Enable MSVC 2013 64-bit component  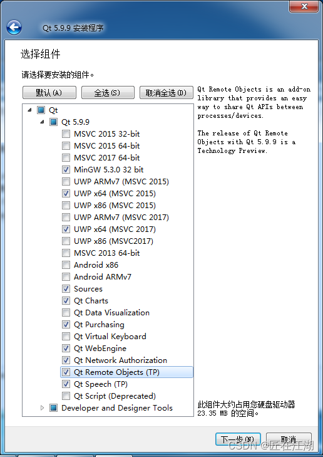66,253
